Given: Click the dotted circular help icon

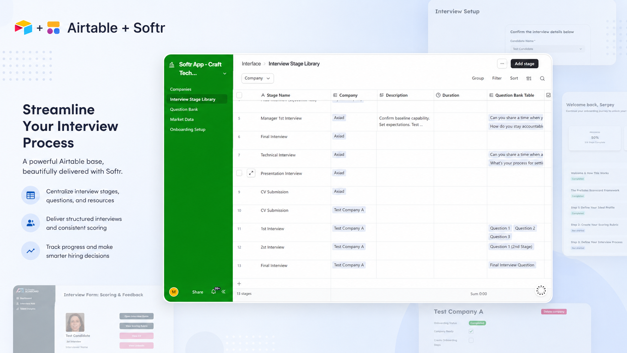Looking at the screenshot, I should coord(541,290).
